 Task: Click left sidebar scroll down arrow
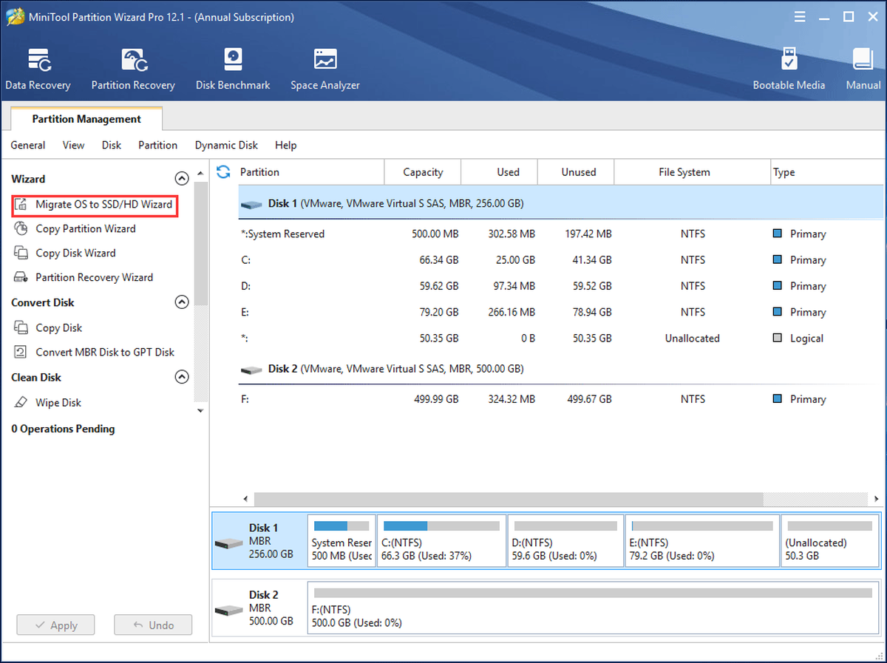[201, 411]
